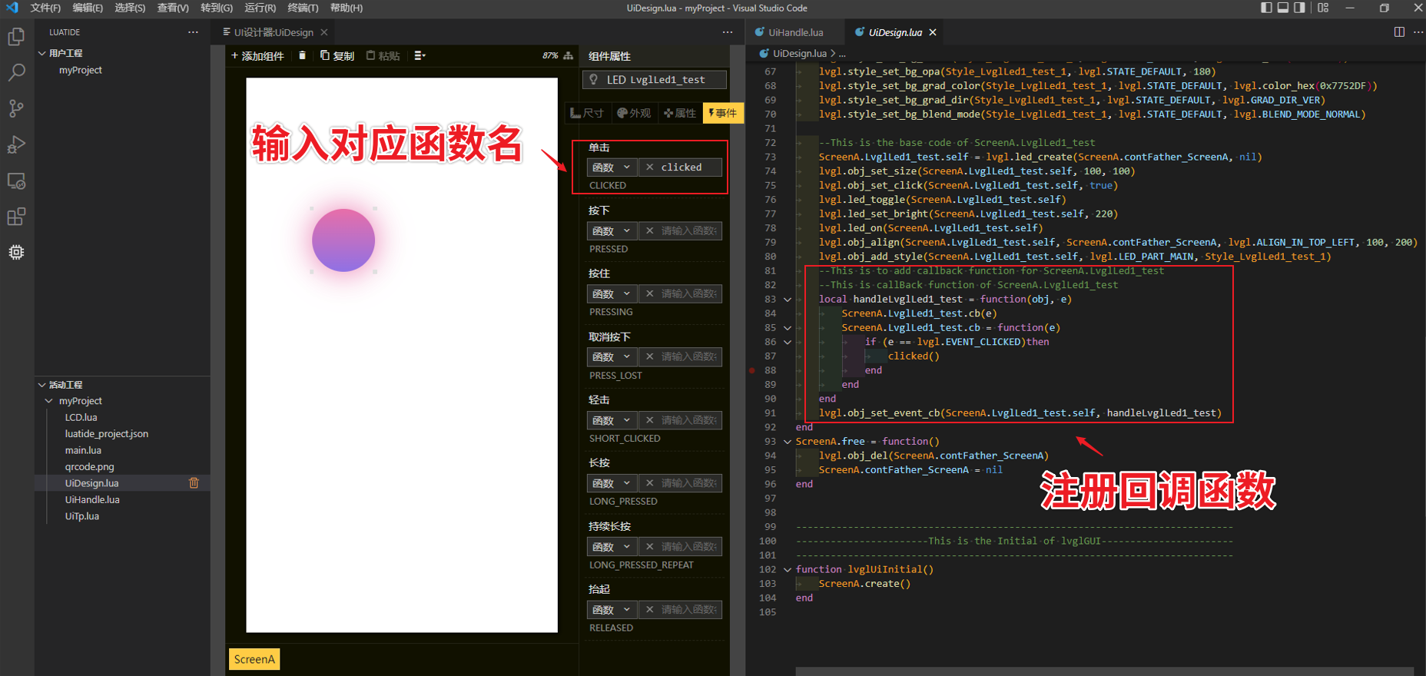Open the 函数 dropdown under 单击 event

click(x=612, y=167)
